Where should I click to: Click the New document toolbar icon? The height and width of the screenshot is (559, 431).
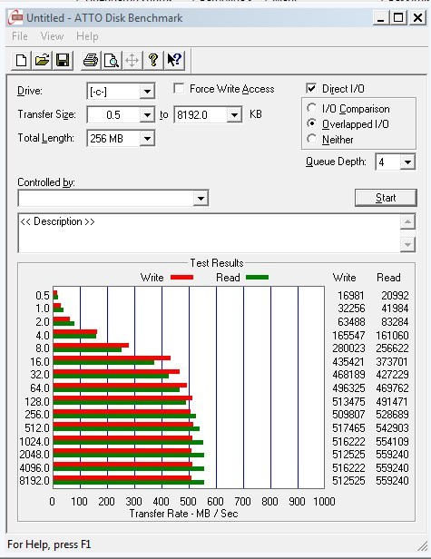(22, 60)
